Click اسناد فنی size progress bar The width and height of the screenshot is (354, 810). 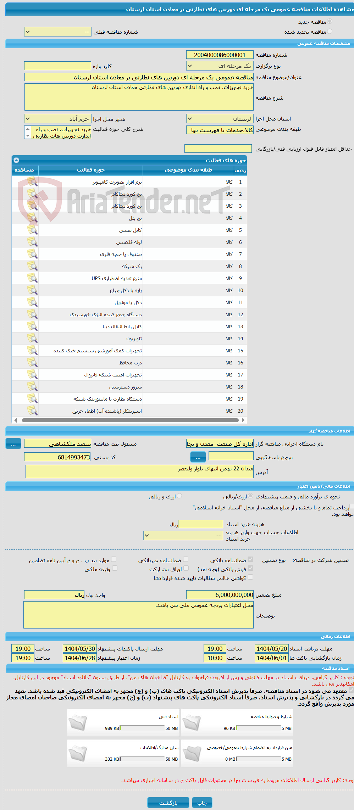(142, 728)
